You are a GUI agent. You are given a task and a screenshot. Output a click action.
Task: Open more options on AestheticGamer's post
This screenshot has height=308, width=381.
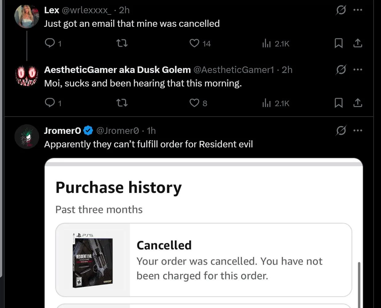358,69
